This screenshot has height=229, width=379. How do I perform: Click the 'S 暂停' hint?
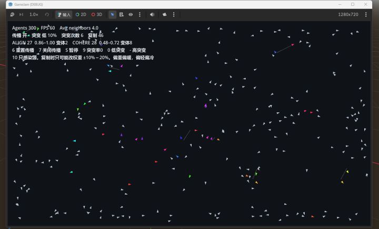[x=72, y=50]
